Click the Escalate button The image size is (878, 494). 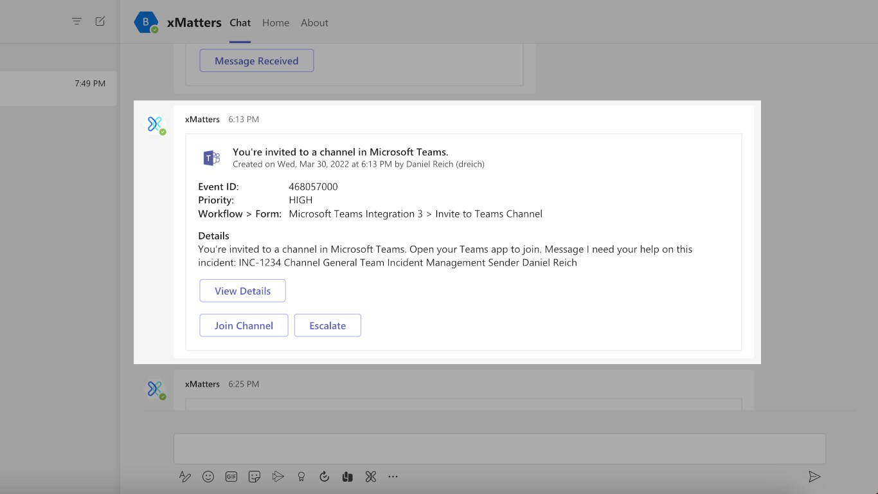(328, 325)
